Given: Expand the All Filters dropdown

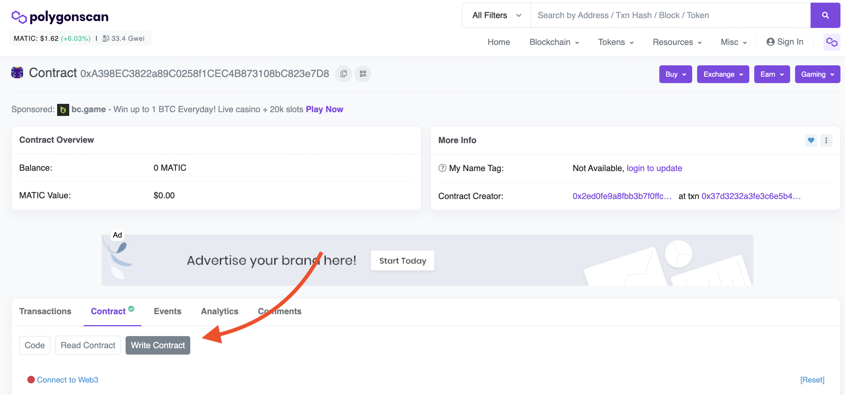Looking at the screenshot, I should click(496, 15).
